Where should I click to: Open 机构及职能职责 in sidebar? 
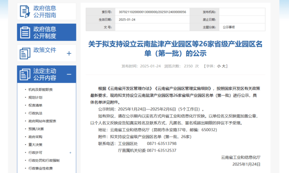[40, 89]
